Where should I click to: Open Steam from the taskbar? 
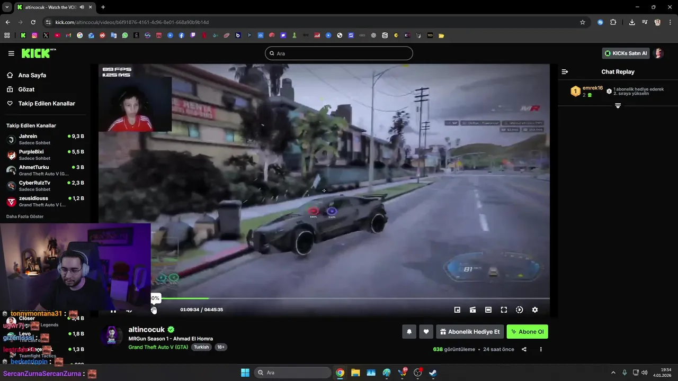click(x=433, y=373)
